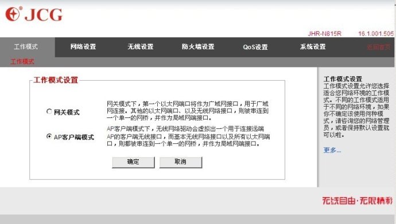This screenshot has height=224, width=396.
Task: Select the 网关模式 radio button
Action: coord(49,111)
